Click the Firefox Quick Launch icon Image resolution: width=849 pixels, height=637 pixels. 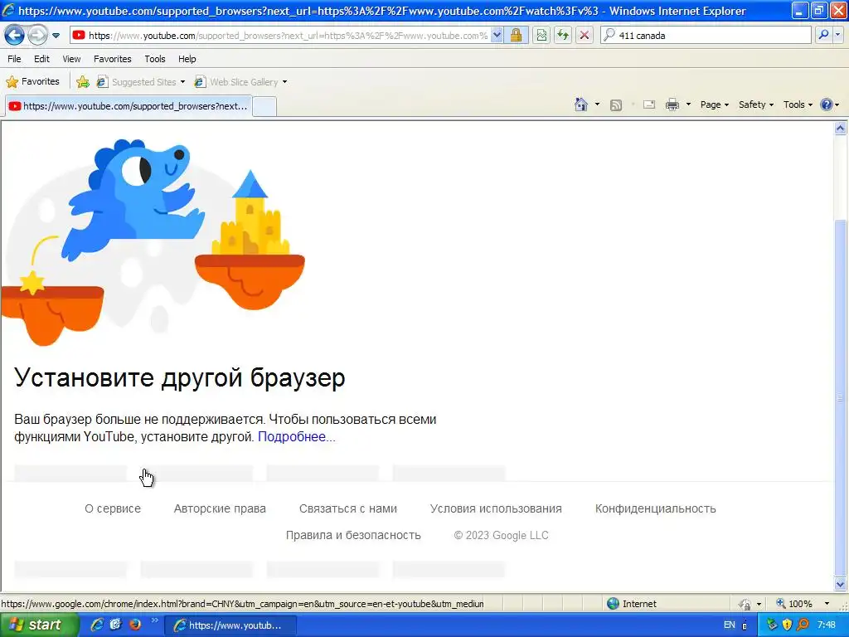click(x=135, y=625)
